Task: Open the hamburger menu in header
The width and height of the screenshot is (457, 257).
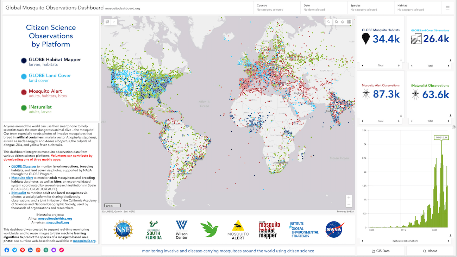Action: (x=447, y=7)
